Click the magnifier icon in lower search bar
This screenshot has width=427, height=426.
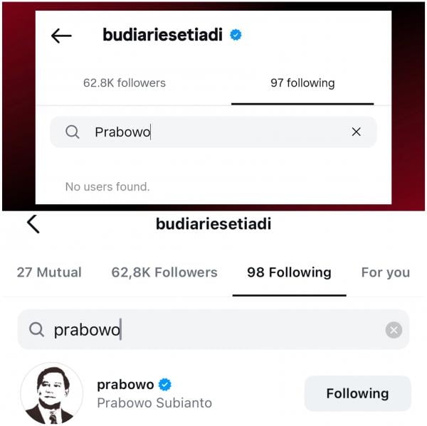pyautogui.click(x=36, y=330)
